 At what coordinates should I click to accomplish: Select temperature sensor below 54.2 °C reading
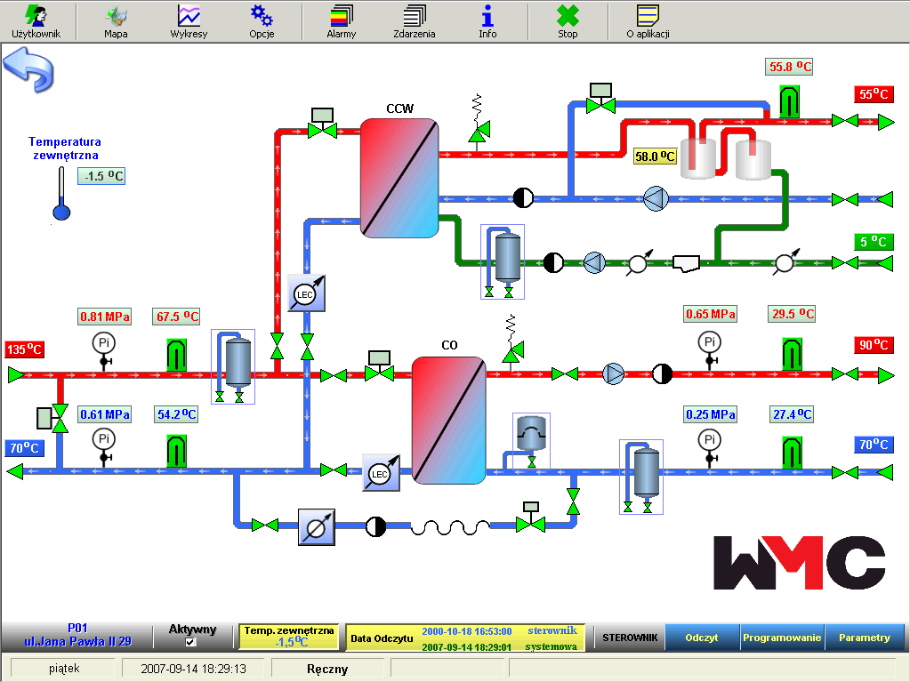coord(177,451)
